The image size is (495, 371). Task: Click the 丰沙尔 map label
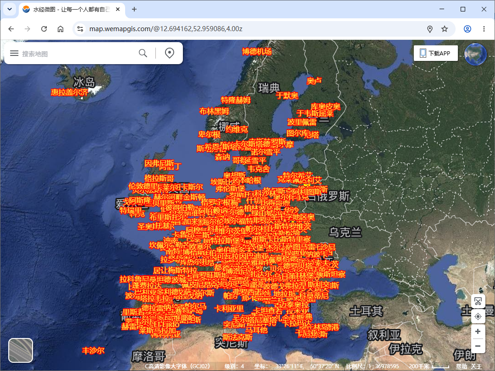pyautogui.click(x=93, y=350)
